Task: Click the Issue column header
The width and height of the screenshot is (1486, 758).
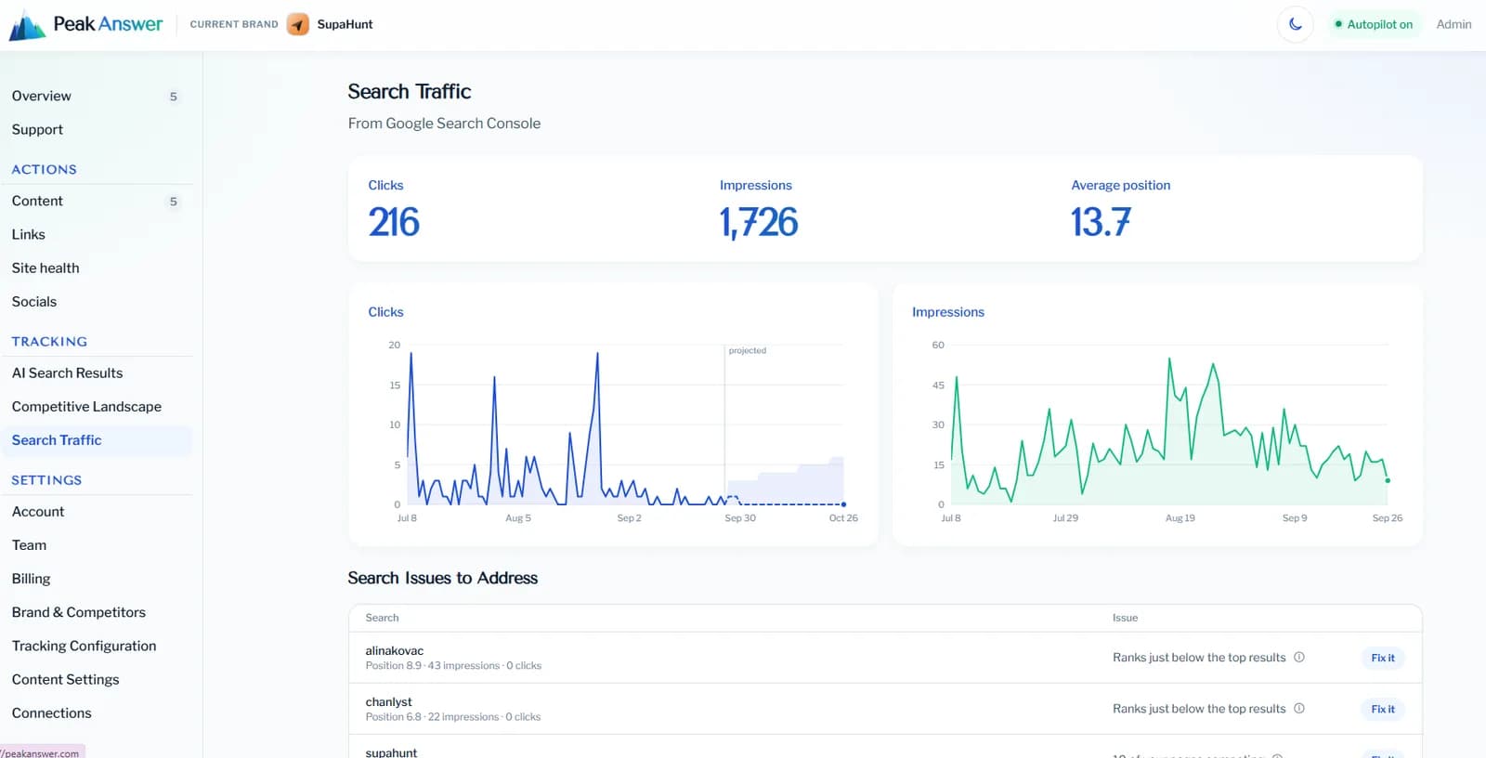Action: click(x=1125, y=618)
